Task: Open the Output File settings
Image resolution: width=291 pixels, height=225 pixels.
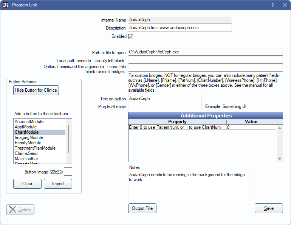Action: coord(142,208)
